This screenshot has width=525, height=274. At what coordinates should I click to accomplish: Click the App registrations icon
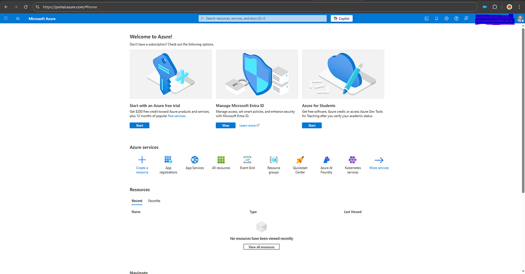pos(168,160)
